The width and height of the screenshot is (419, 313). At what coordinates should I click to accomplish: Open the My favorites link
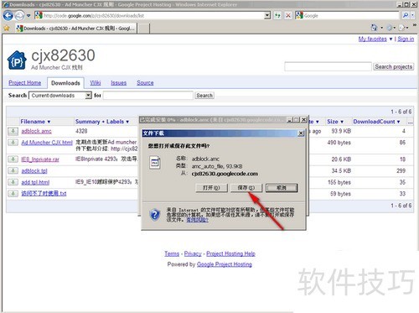(x=372, y=39)
